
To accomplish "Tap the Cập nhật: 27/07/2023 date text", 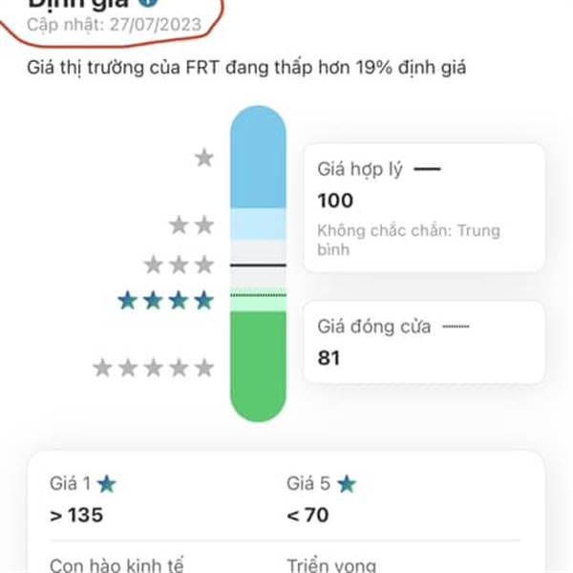I will [114, 25].
